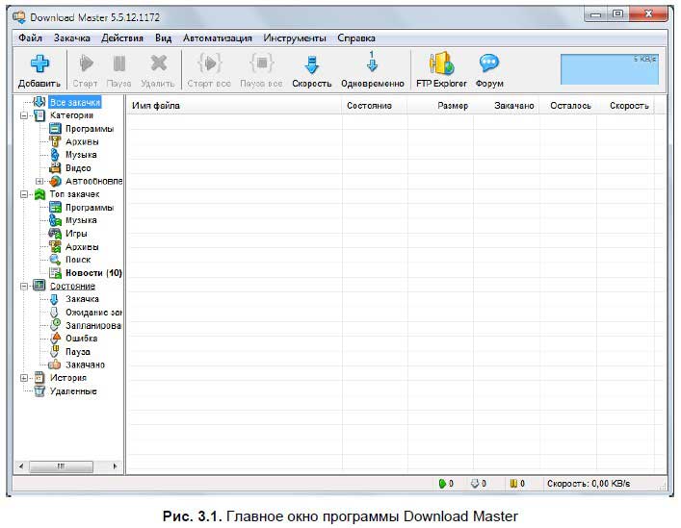Click the horizontal scrollbar right arrow in sidebar
Screen dimensions: 681x528
click(117, 466)
